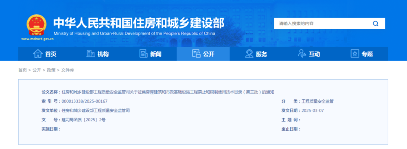
Task: Click issuing unit 住房和城乡建设部工程质量安全监管司
Action: 96,111
